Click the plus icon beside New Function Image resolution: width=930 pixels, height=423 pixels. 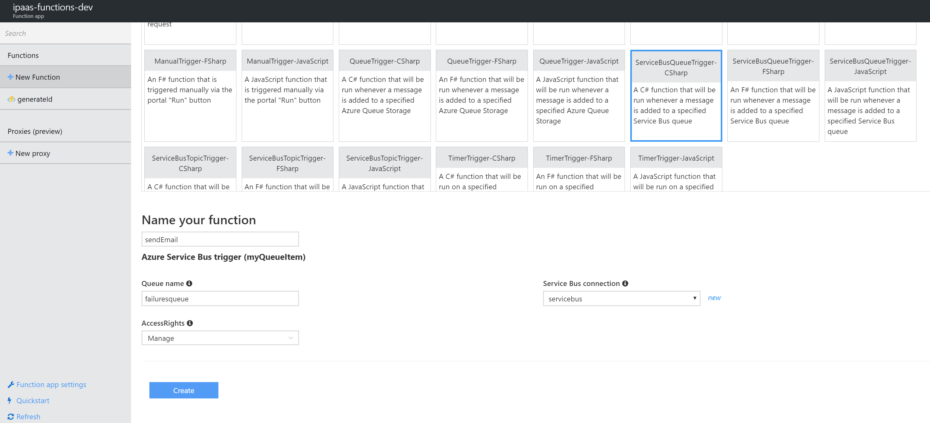click(10, 77)
